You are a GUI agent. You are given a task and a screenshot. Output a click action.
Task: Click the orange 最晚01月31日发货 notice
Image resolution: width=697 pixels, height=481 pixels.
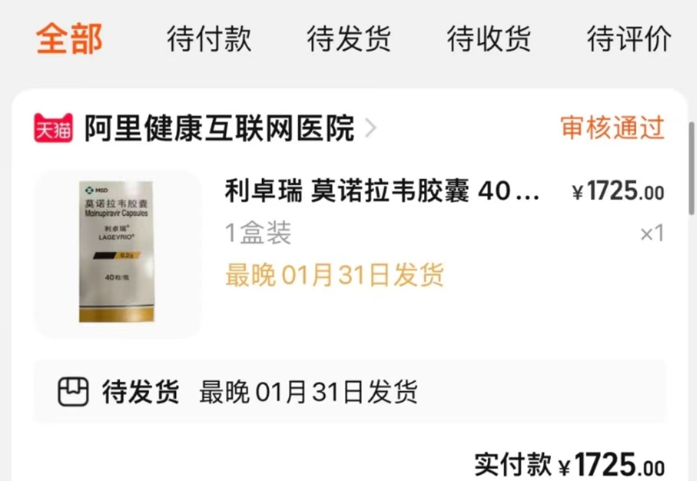click(x=335, y=275)
